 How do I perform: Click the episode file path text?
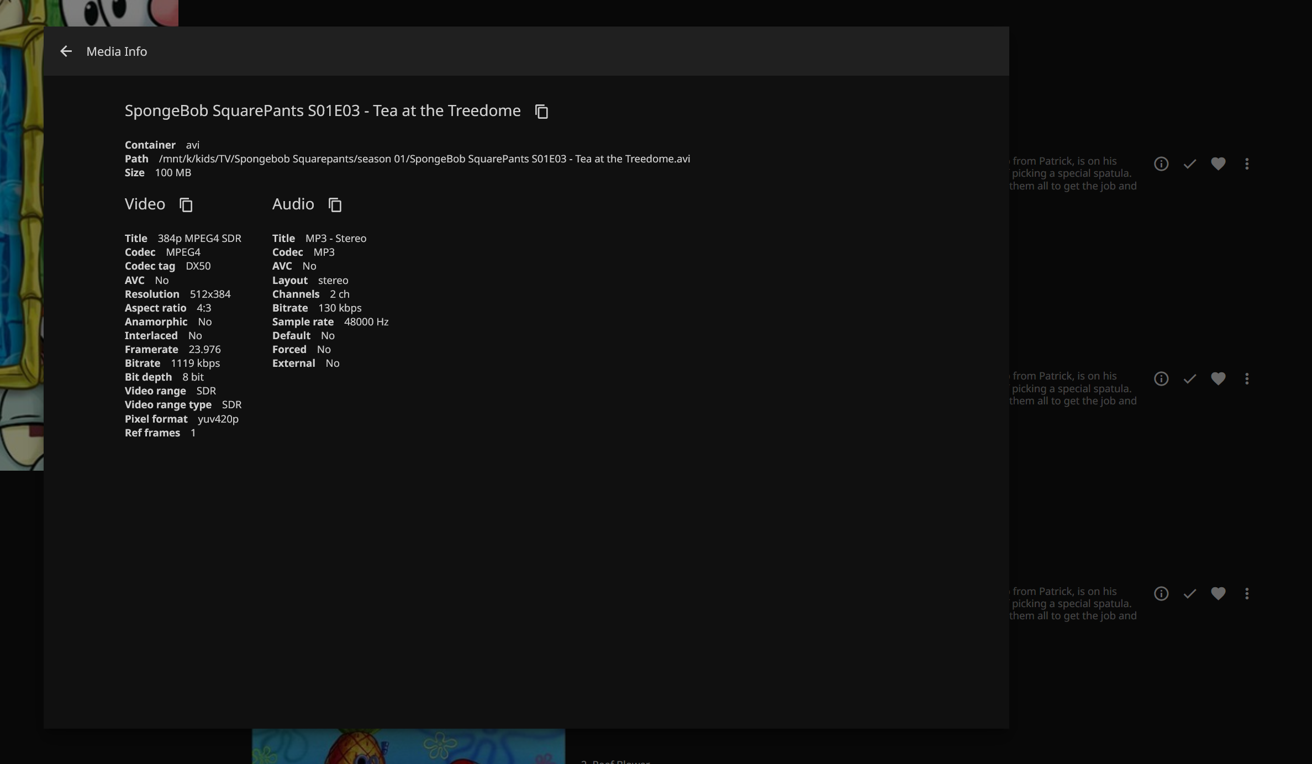point(424,159)
